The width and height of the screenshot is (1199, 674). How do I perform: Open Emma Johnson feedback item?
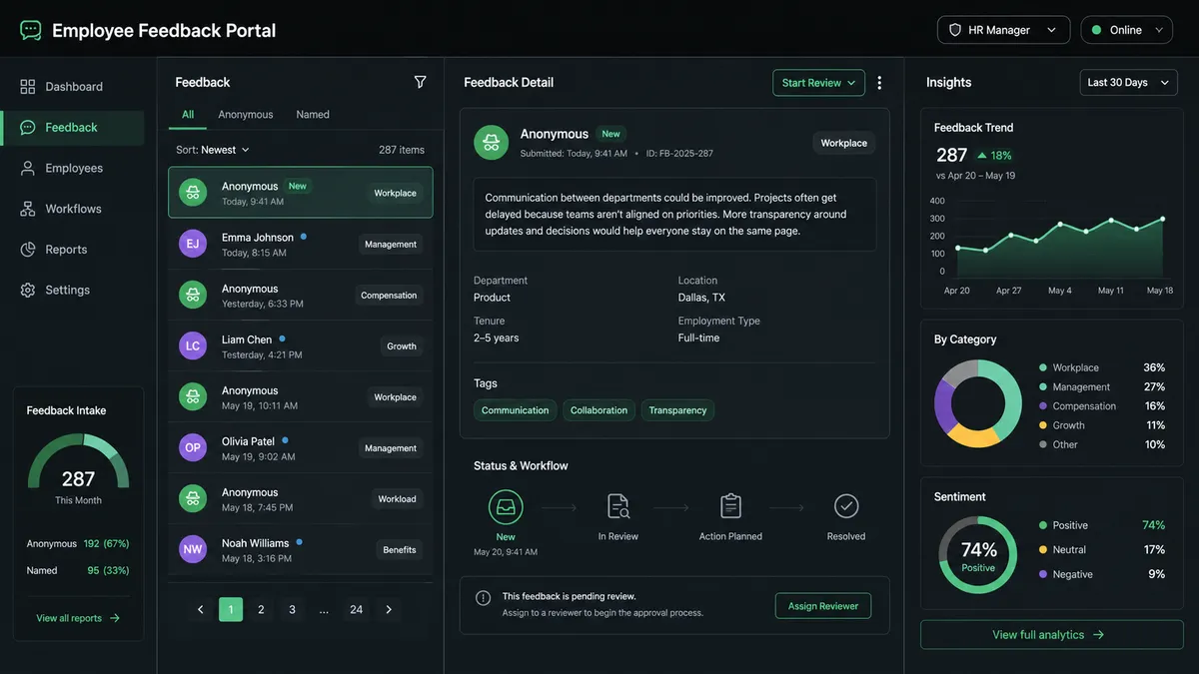click(301, 244)
